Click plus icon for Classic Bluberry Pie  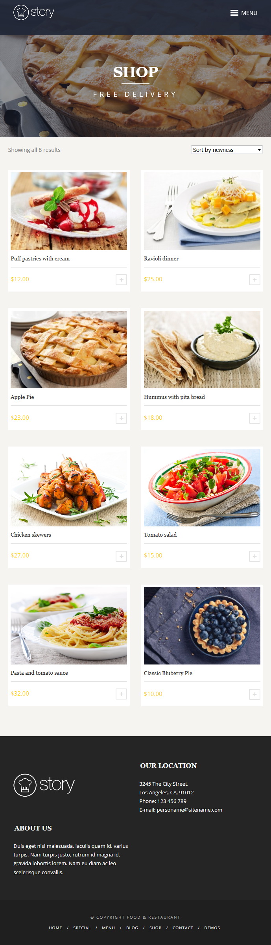[254, 694]
